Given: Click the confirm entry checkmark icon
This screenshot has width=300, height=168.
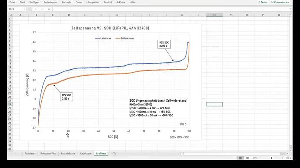Looking at the screenshot, I should (x=42, y=9).
